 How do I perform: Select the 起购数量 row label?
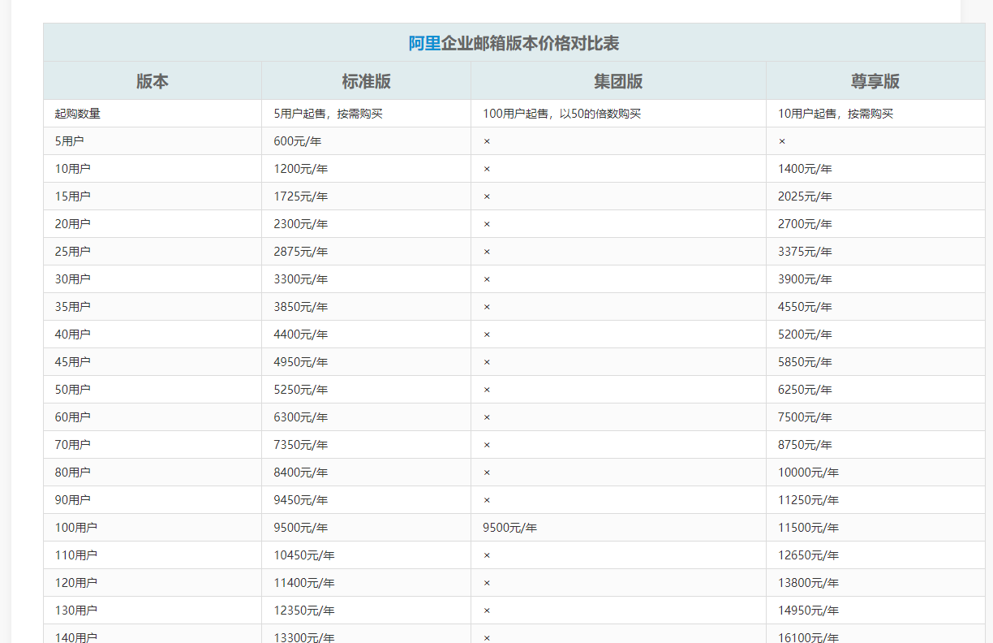[78, 114]
